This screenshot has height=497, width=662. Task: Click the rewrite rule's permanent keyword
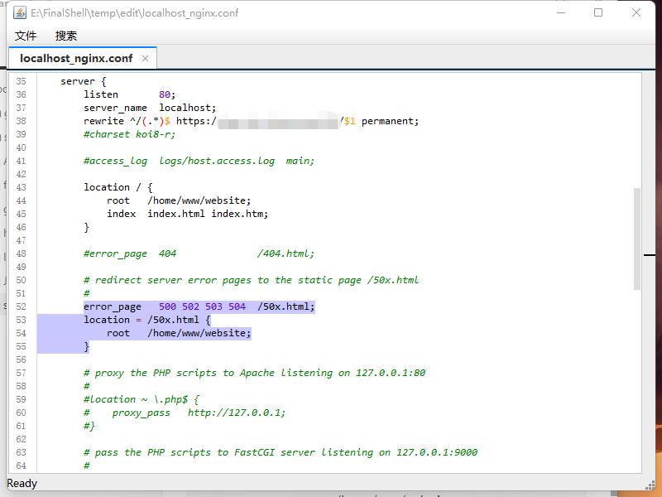coord(390,121)
